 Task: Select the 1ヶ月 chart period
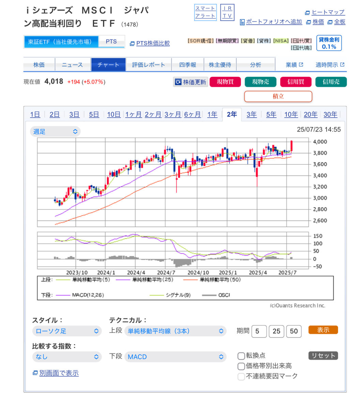tap(134, 115)
